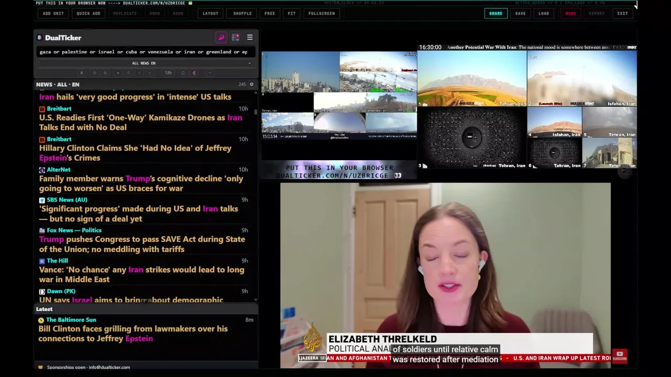Click the red NUKE button
The height and width of the screenshot is (377, 671).
pos(570,13)
